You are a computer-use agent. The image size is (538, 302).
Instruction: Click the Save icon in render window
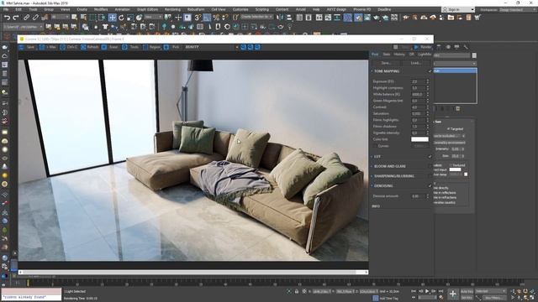coord(22,47)
